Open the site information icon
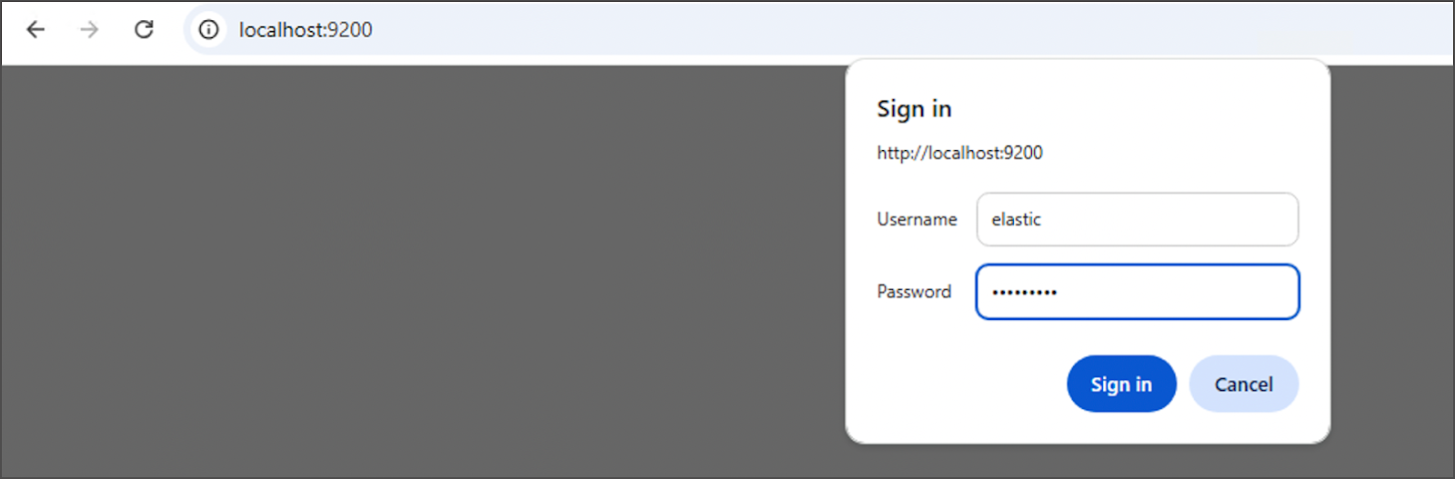This screenshot has height=479, width=1455. (x=209, y=30)
